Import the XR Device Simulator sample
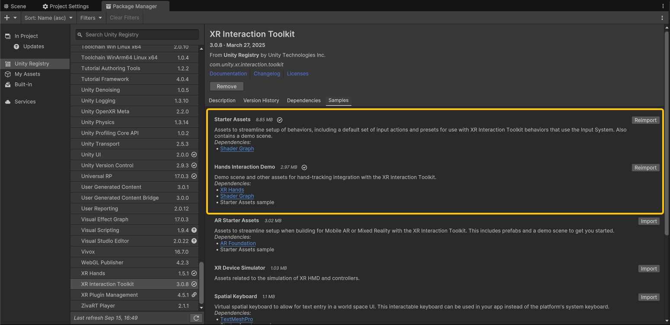 649,269
